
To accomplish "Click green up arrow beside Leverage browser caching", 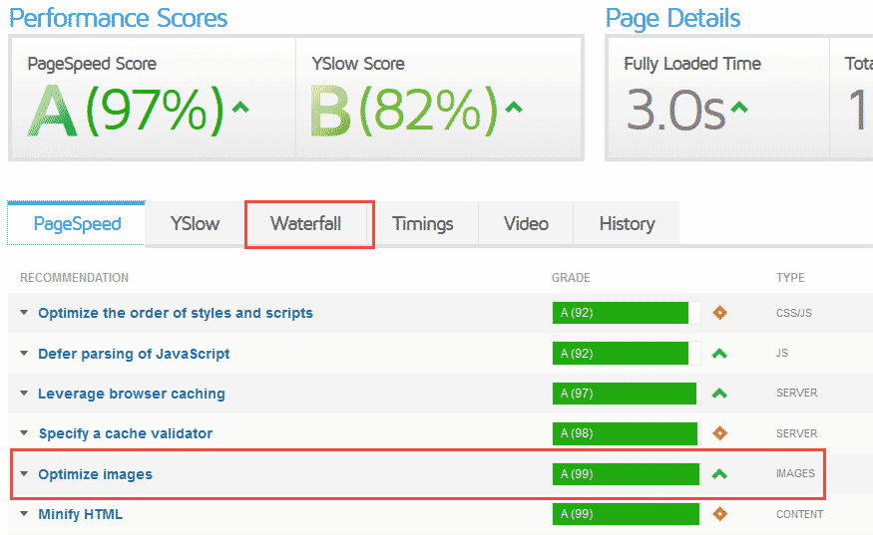I will click(719, 394).
